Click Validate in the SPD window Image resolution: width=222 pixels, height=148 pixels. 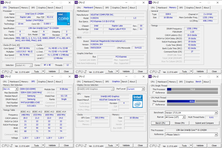tap(52, 145)
